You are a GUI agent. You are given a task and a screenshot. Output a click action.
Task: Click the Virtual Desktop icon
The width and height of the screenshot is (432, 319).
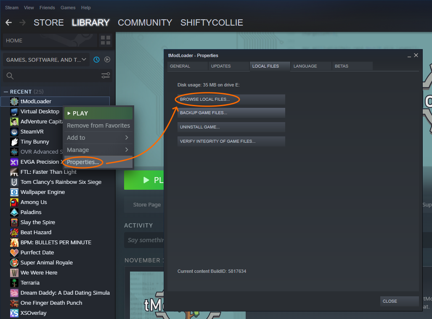click(14, 112)
